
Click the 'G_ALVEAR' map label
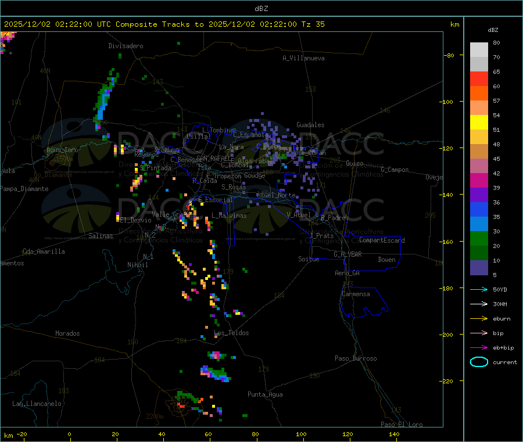pyautogui.click(x=348, y=254)
